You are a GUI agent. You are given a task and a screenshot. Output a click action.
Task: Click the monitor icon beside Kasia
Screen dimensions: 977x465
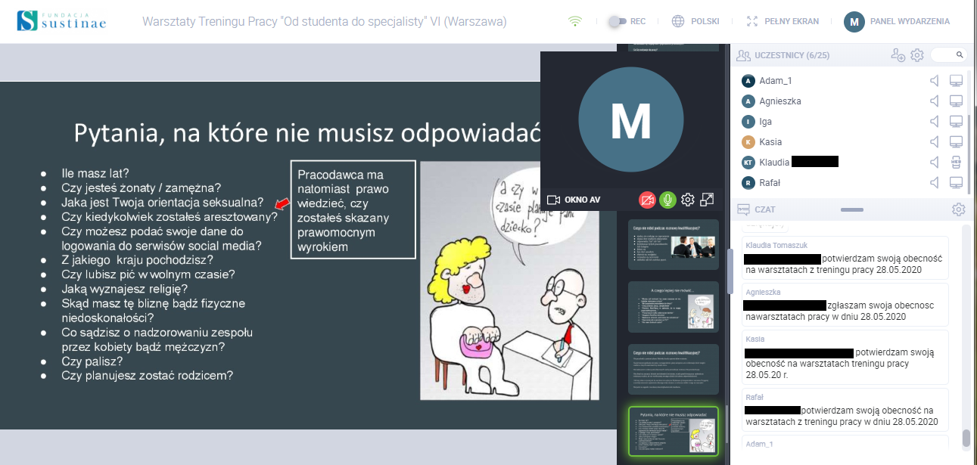pos(955,142)
